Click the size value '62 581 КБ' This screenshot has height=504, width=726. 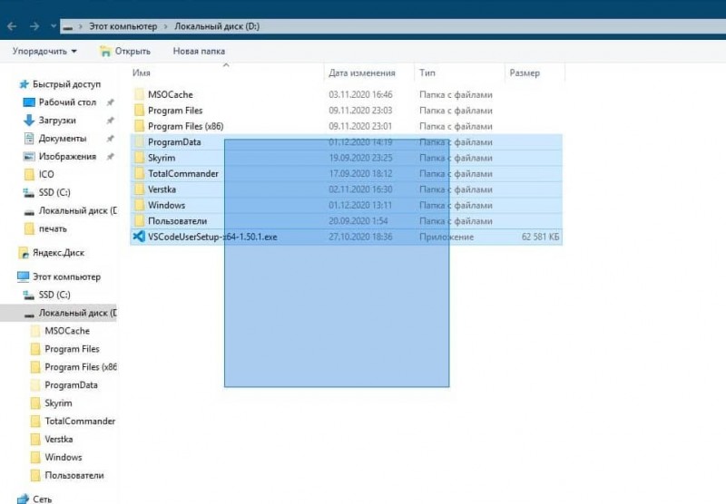pos(540,237)
